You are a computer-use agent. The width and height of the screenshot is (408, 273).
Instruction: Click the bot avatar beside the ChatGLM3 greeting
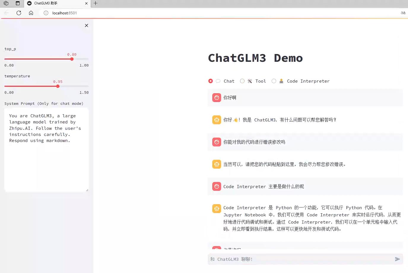pos(217,120)
